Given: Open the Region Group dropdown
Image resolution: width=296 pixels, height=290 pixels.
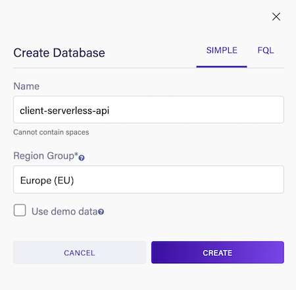Looking at the screenshot, I should click(x=149, y=180).
